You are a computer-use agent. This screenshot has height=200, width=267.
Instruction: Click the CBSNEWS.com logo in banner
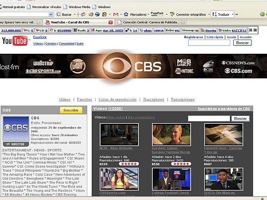[238, 63]
